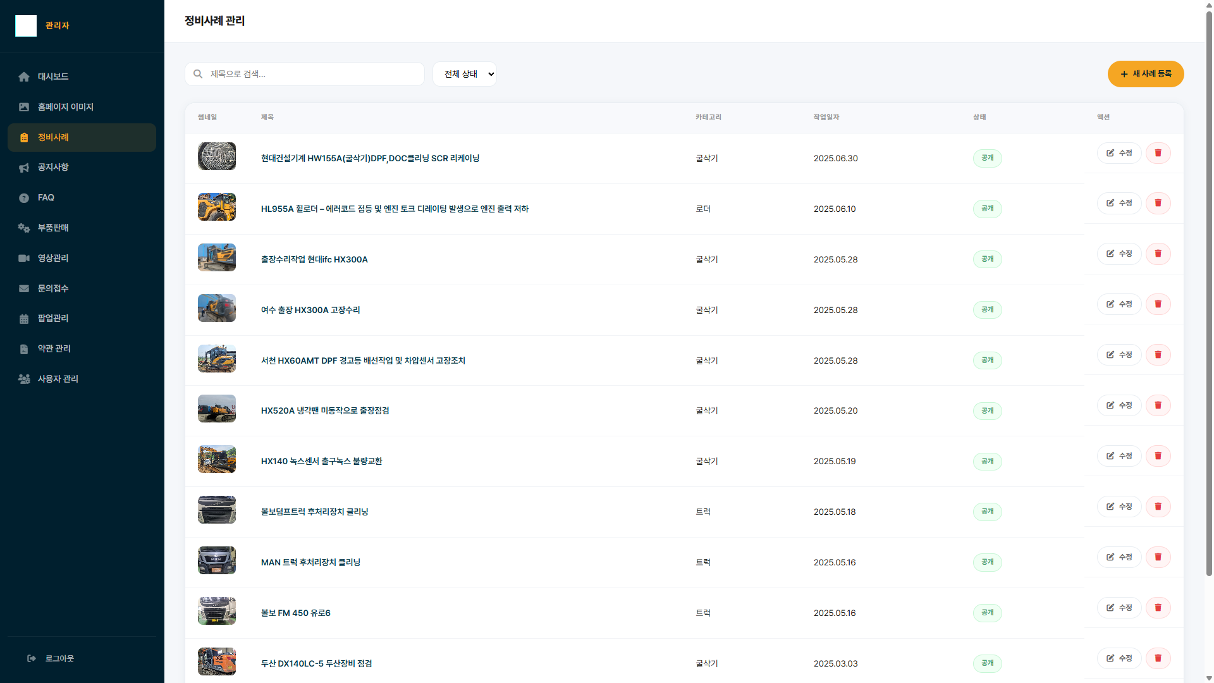Click the 관리자 logo square
This screenshot has width=1214, height=683.
[x=26, y=26]
